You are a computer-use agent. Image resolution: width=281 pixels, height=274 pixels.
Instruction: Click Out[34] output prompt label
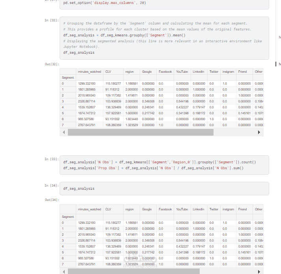(52, 200)
